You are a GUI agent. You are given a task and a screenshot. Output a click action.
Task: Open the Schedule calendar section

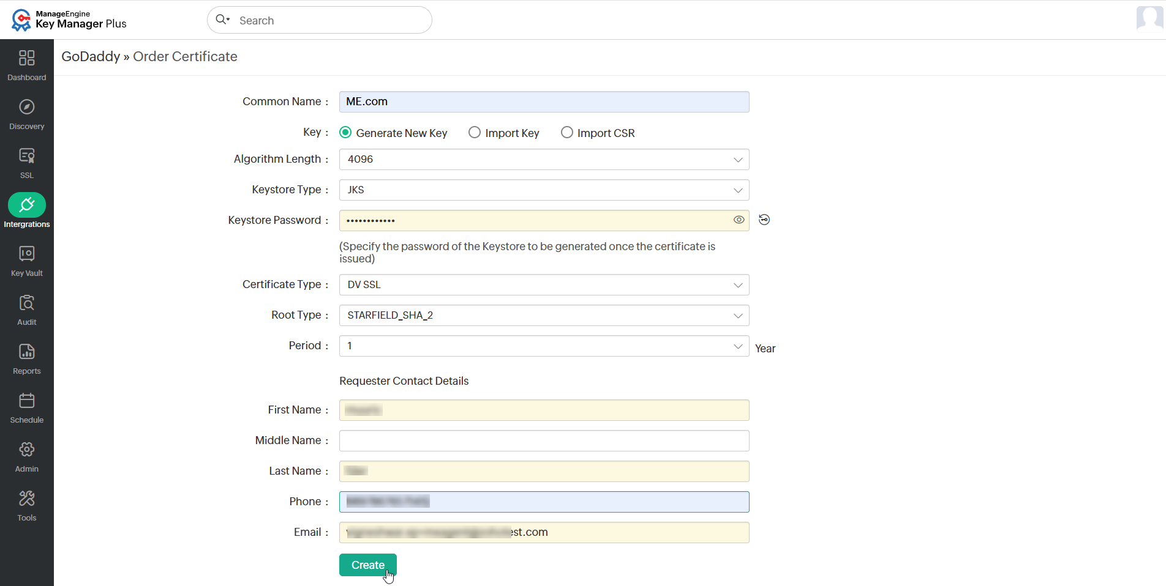tap(27, 407)
